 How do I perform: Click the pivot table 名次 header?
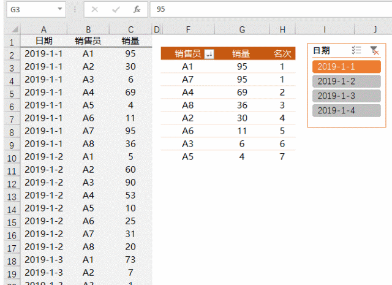(x=282, y=53)
